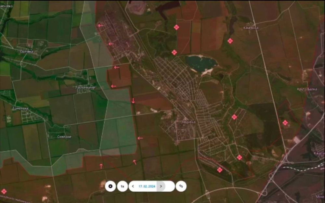The width and height of the screenshot is (325, 203).
Task: Select the Ласточкине village label
Action: [85, 88]
